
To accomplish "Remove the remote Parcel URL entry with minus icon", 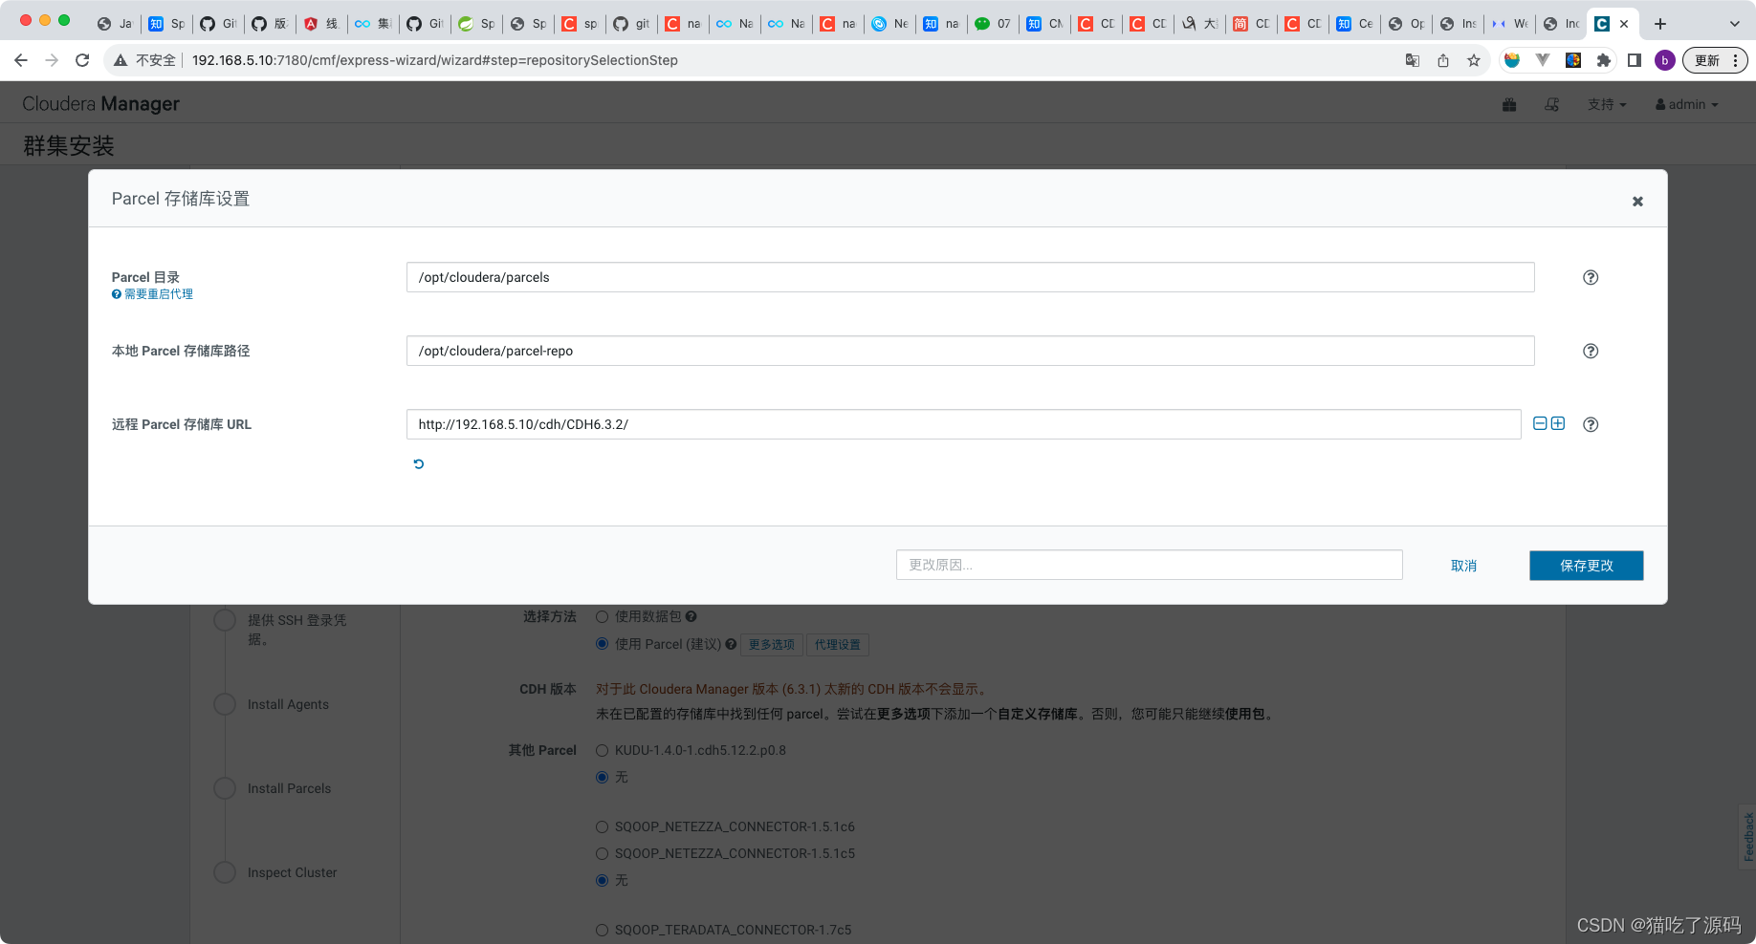I will tap(1540, 423).
